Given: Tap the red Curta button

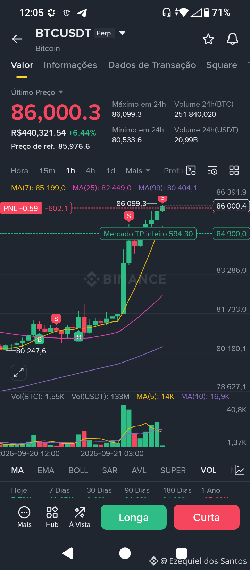Looking at the screenshot, I should [207, 517].
